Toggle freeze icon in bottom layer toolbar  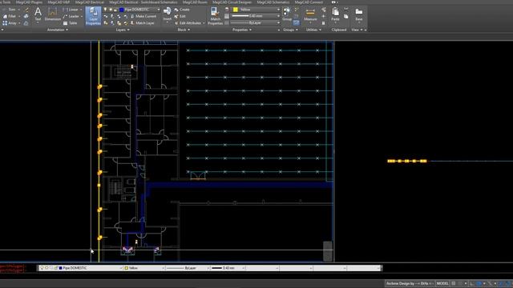point(46,268)
